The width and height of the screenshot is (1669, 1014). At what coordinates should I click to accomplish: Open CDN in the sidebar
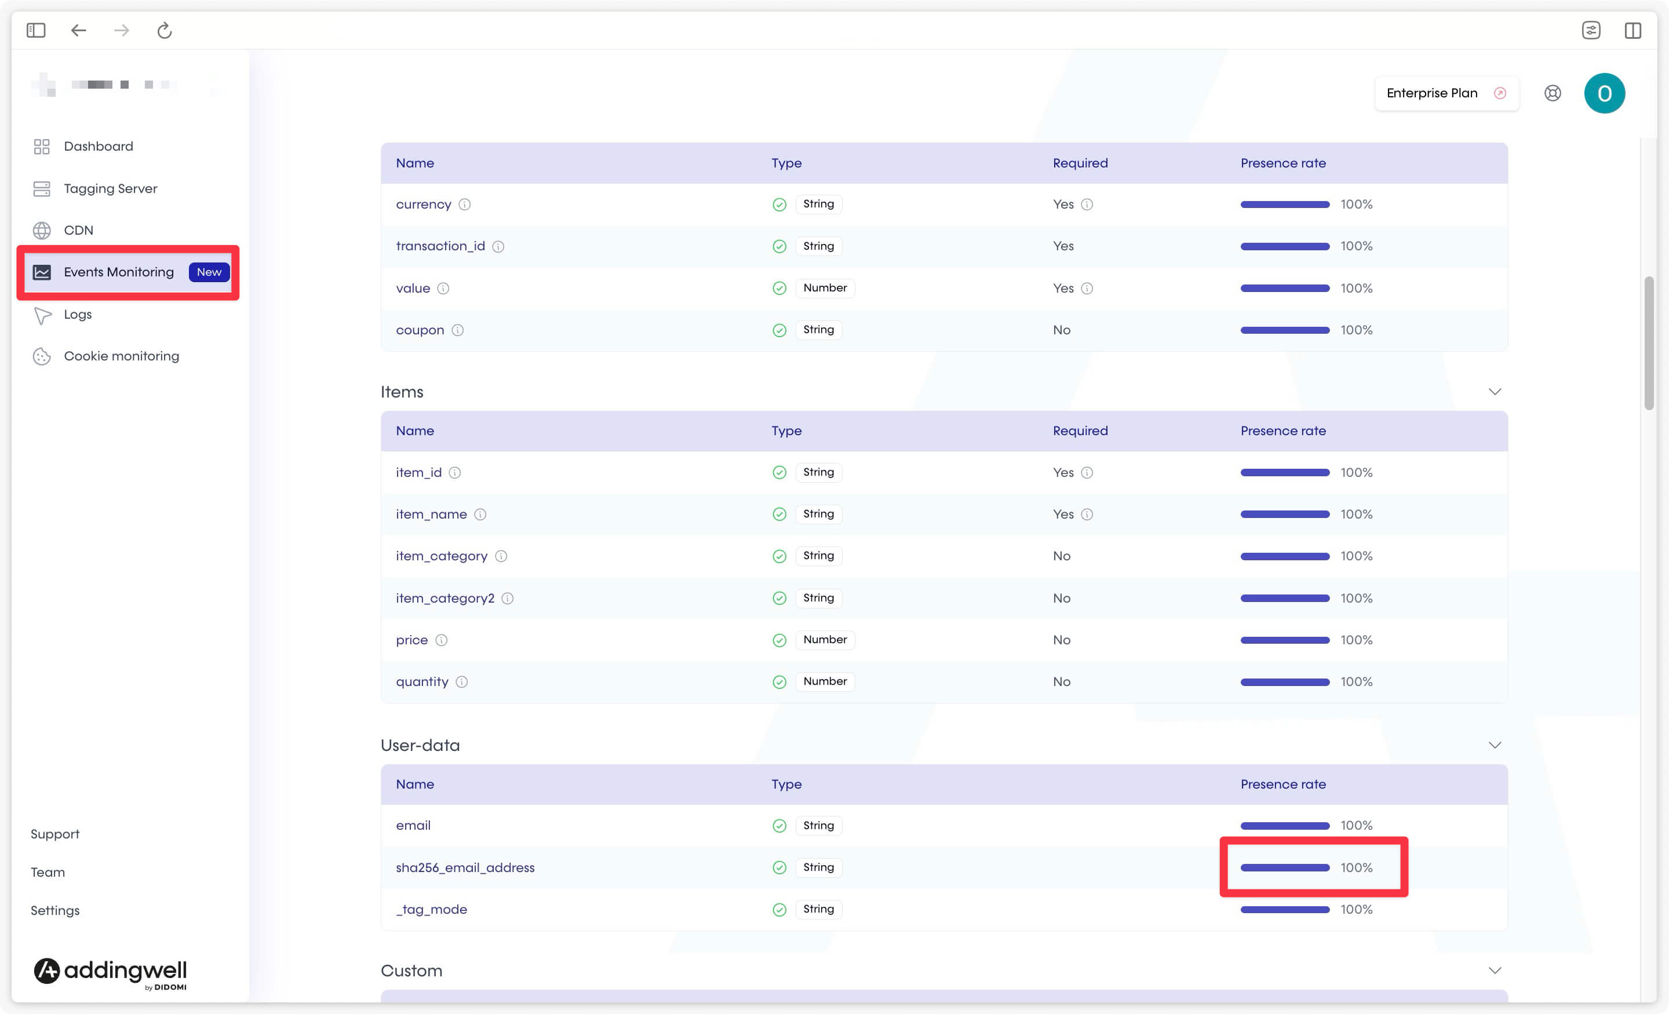[79, 230]
